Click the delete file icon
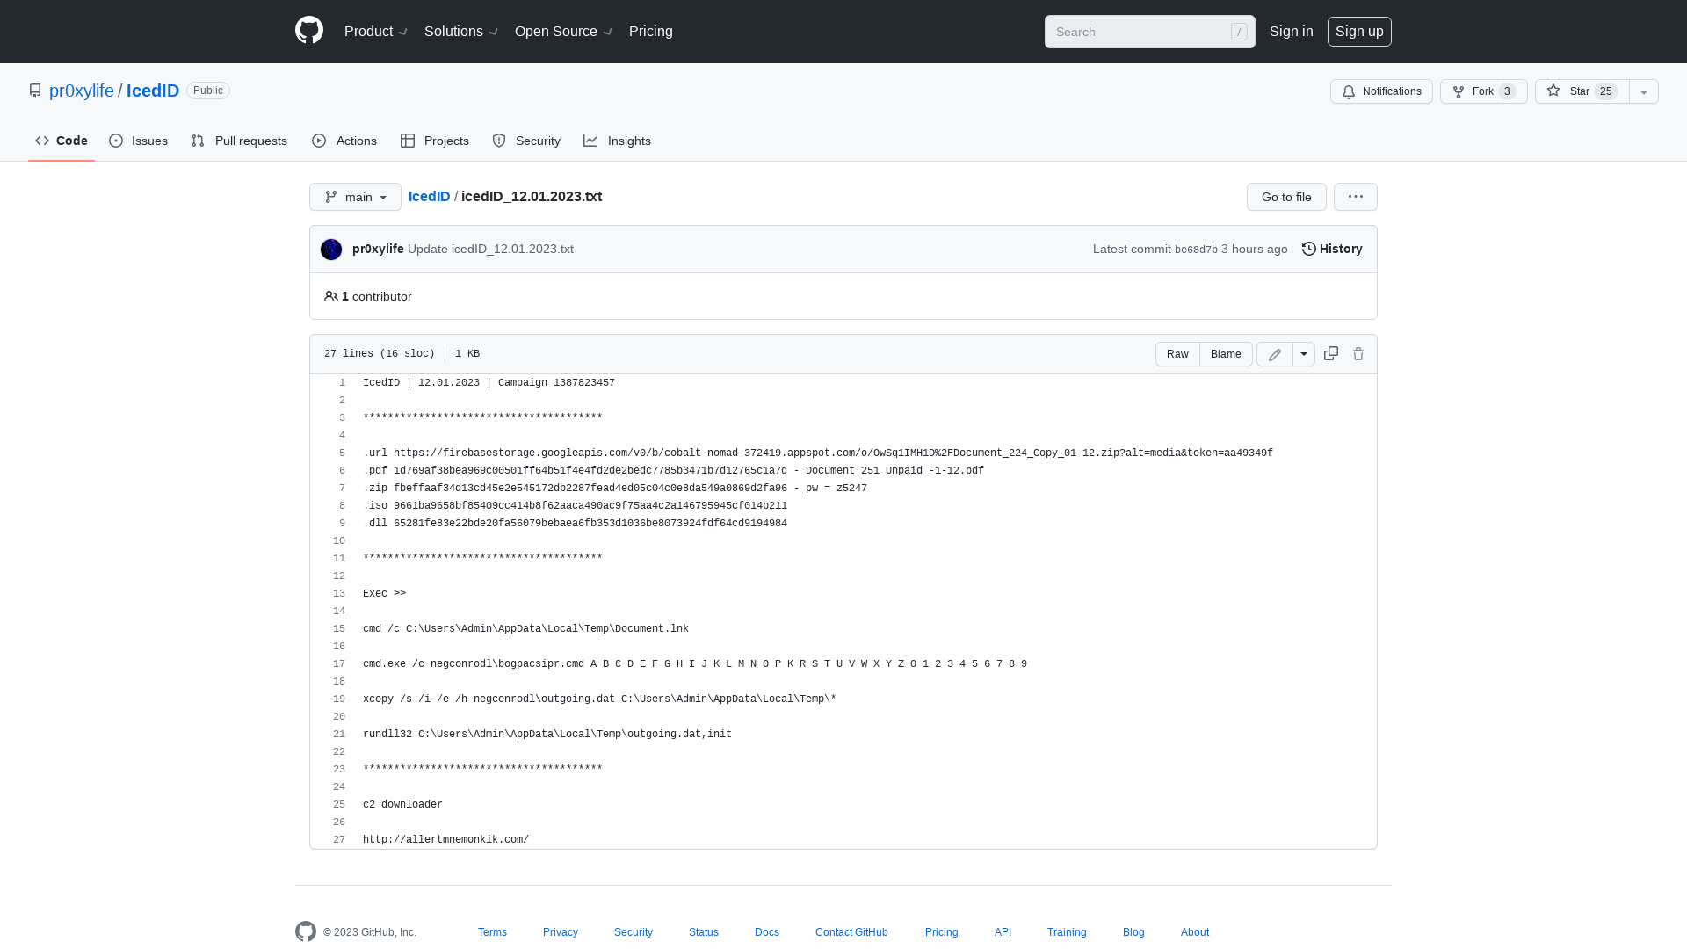This screenshot has height=949, width=1687. 1358,353
